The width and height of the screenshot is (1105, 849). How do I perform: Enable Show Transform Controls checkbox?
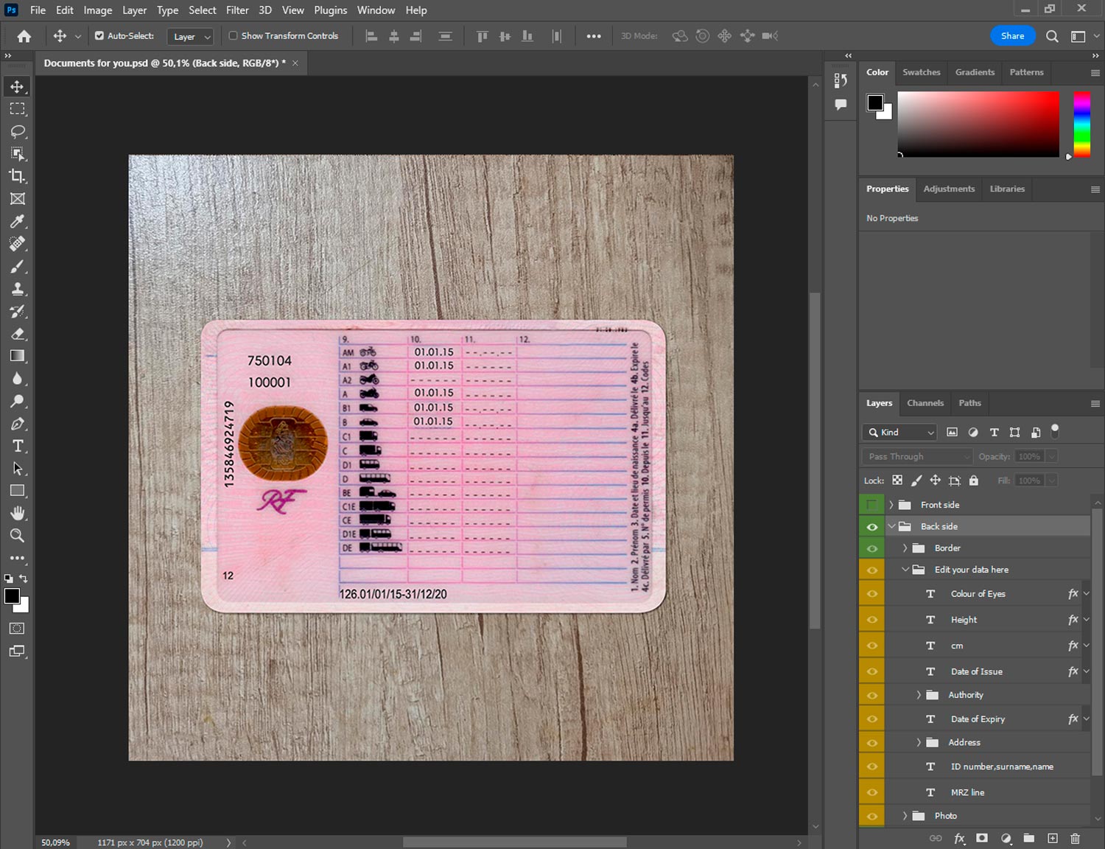click(233, 35)
